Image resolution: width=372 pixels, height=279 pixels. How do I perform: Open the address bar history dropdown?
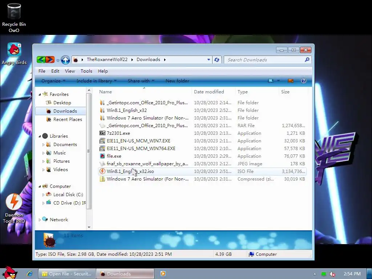[209, 60]
